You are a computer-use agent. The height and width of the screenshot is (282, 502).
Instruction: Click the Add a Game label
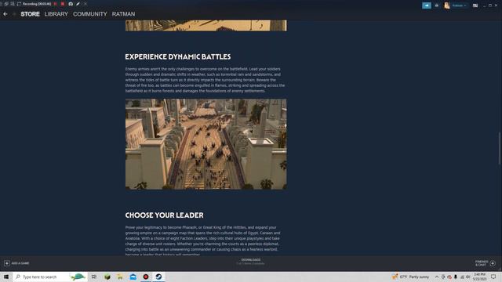pos(20,263)
